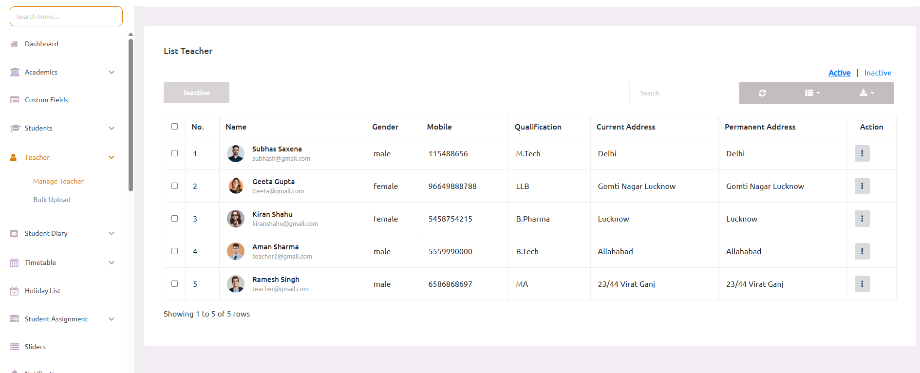Image resolution: width=920 pixels, height=373 pixels.
Task: Open Bulk Upload submenu item
Action: [x=52, y=200]
